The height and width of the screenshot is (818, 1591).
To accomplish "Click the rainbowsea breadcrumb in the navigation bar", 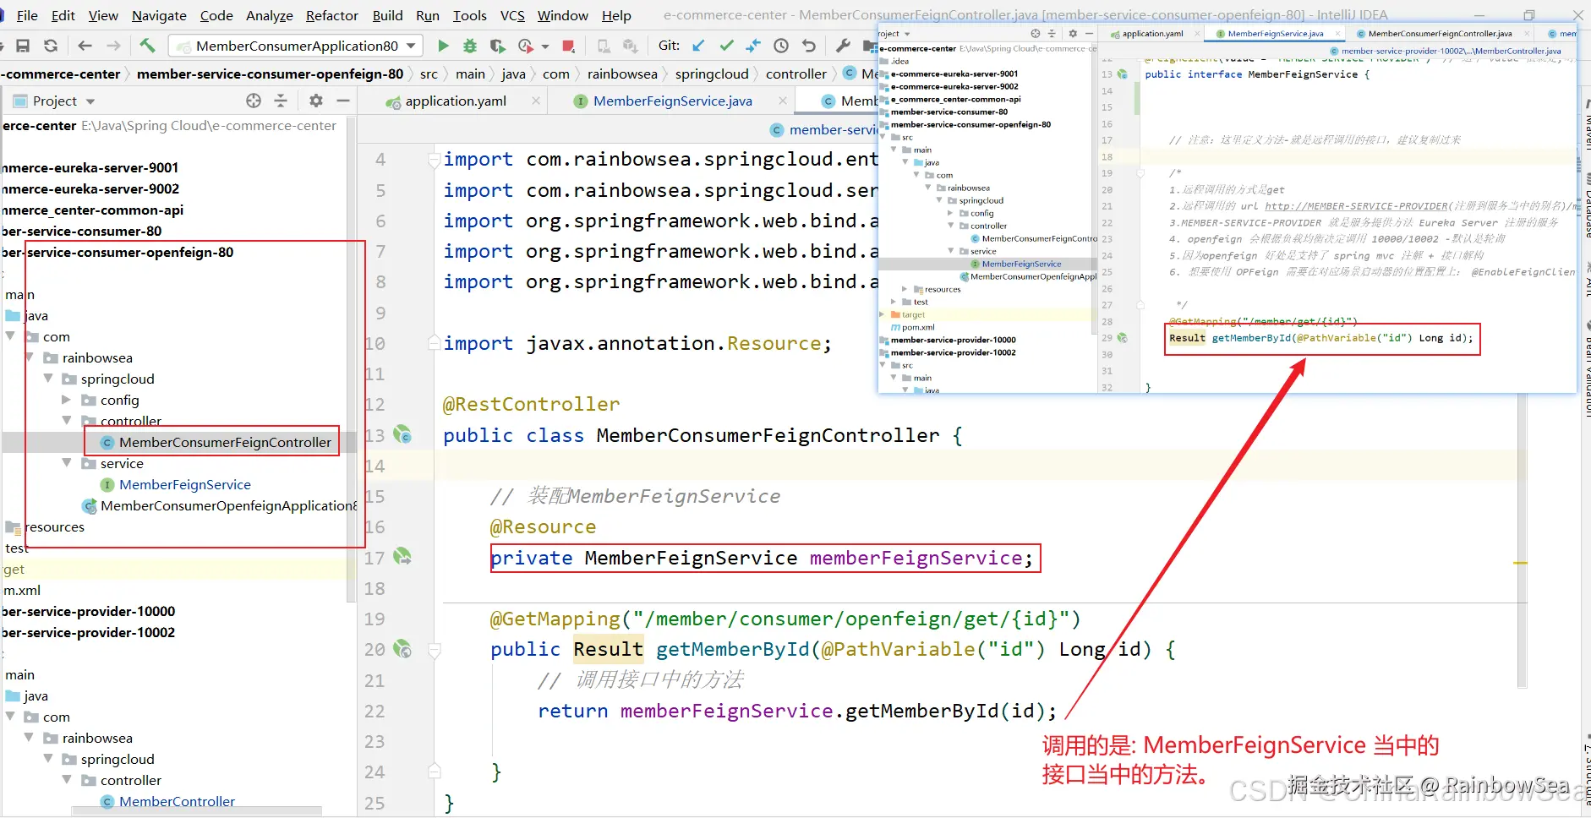I will click(x=622, y=74).
